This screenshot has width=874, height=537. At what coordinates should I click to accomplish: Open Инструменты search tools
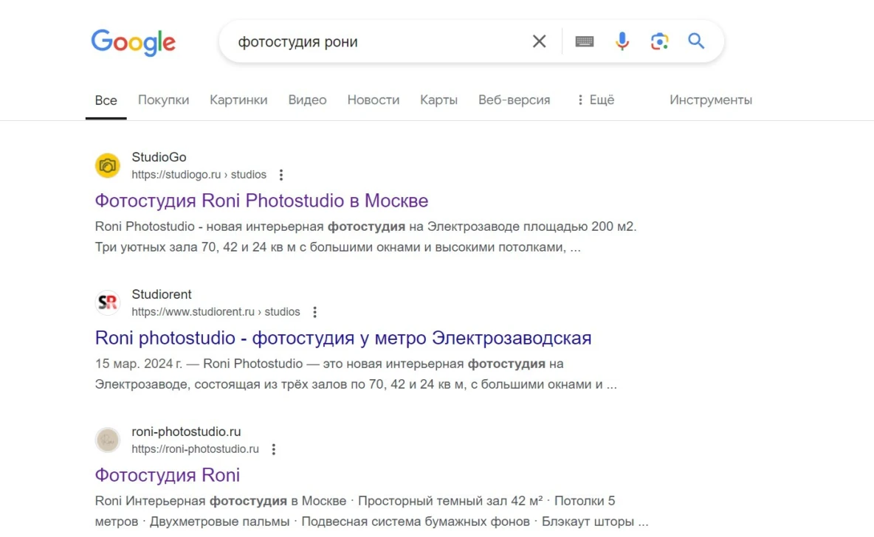pos(711,100)
